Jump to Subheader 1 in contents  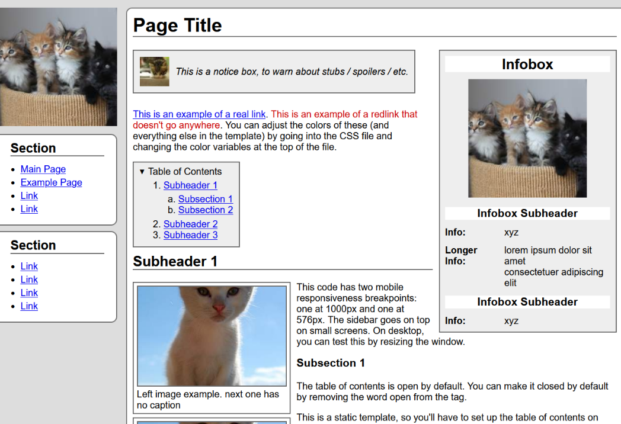tap(190, 185)
